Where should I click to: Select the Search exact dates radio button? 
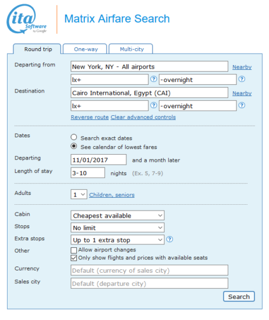(74, 137)
